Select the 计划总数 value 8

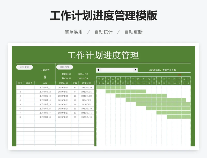45,77
